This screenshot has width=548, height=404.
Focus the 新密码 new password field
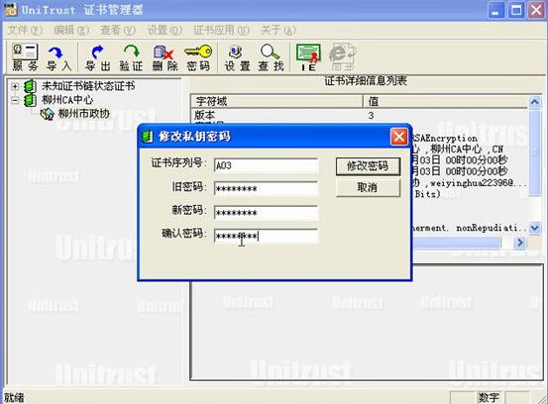coord(266,212)
